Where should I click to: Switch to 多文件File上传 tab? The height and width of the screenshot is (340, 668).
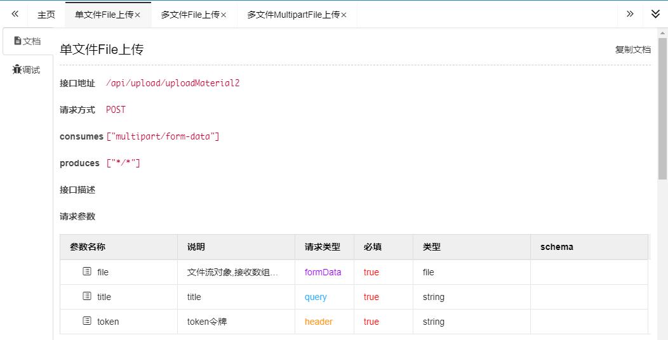(190, 15)
